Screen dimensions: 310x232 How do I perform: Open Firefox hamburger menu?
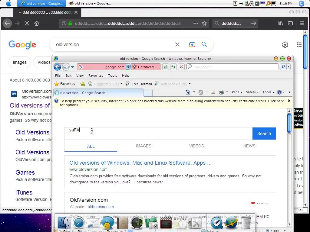(302, 23)
